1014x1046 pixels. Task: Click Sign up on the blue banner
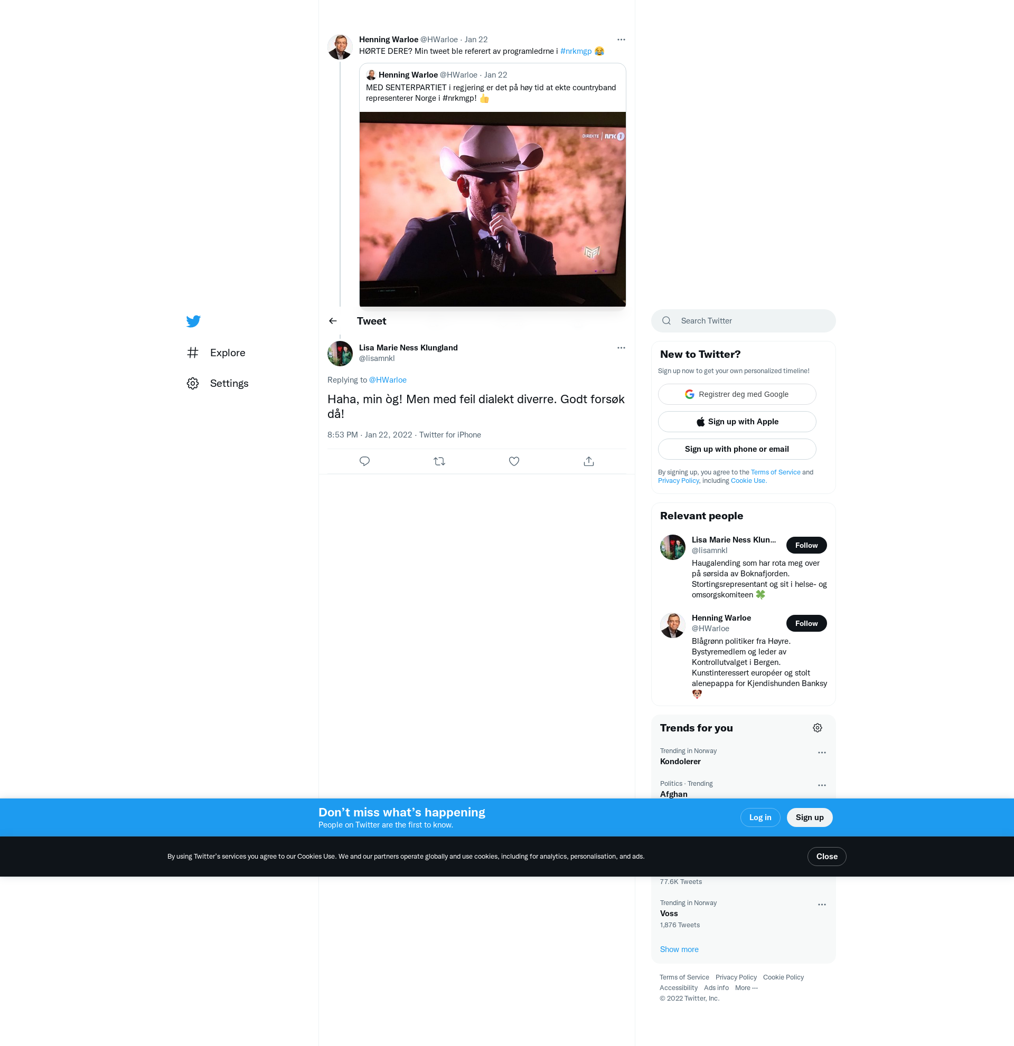pos(810,817)
